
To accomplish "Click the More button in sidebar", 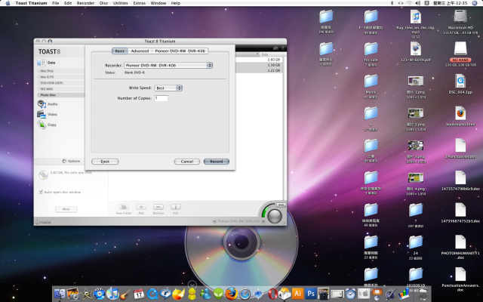I will click(66, 209).
